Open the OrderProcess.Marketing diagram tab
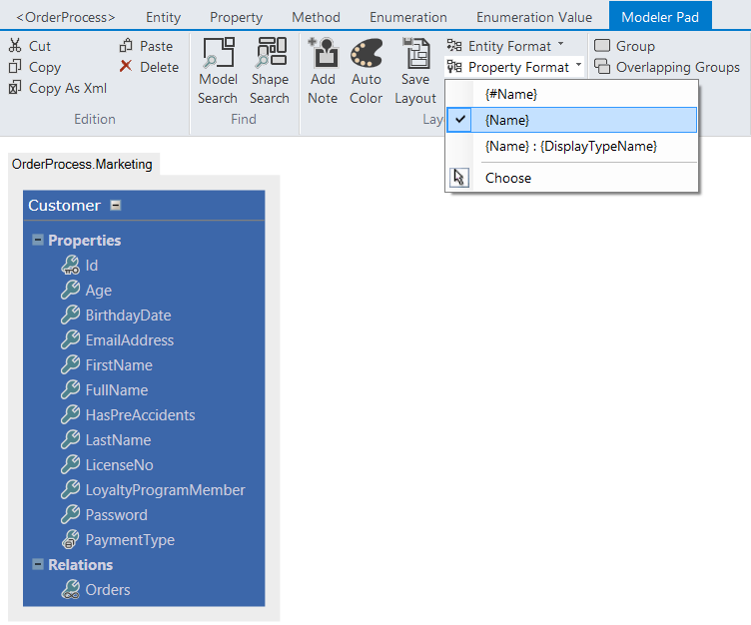The height and width of the screenshot is (625, 751). pyautogui.click(x=82, y=164)
